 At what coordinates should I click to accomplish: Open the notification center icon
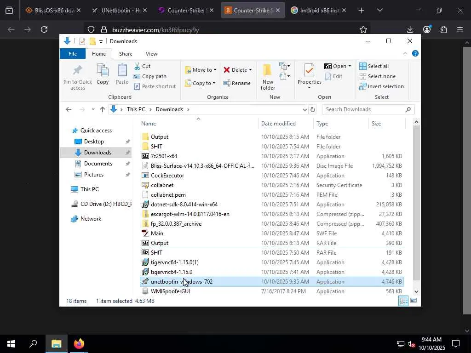[456, 344]
